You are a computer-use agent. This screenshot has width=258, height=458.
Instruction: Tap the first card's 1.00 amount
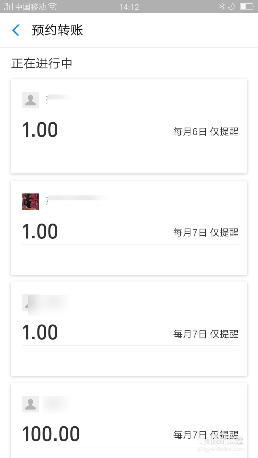(40, 130)
